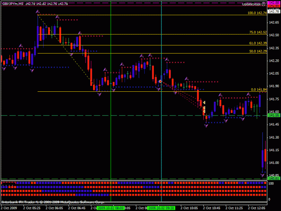
Task: Click the 142.65 price axis label
Action: coord(274,22)
